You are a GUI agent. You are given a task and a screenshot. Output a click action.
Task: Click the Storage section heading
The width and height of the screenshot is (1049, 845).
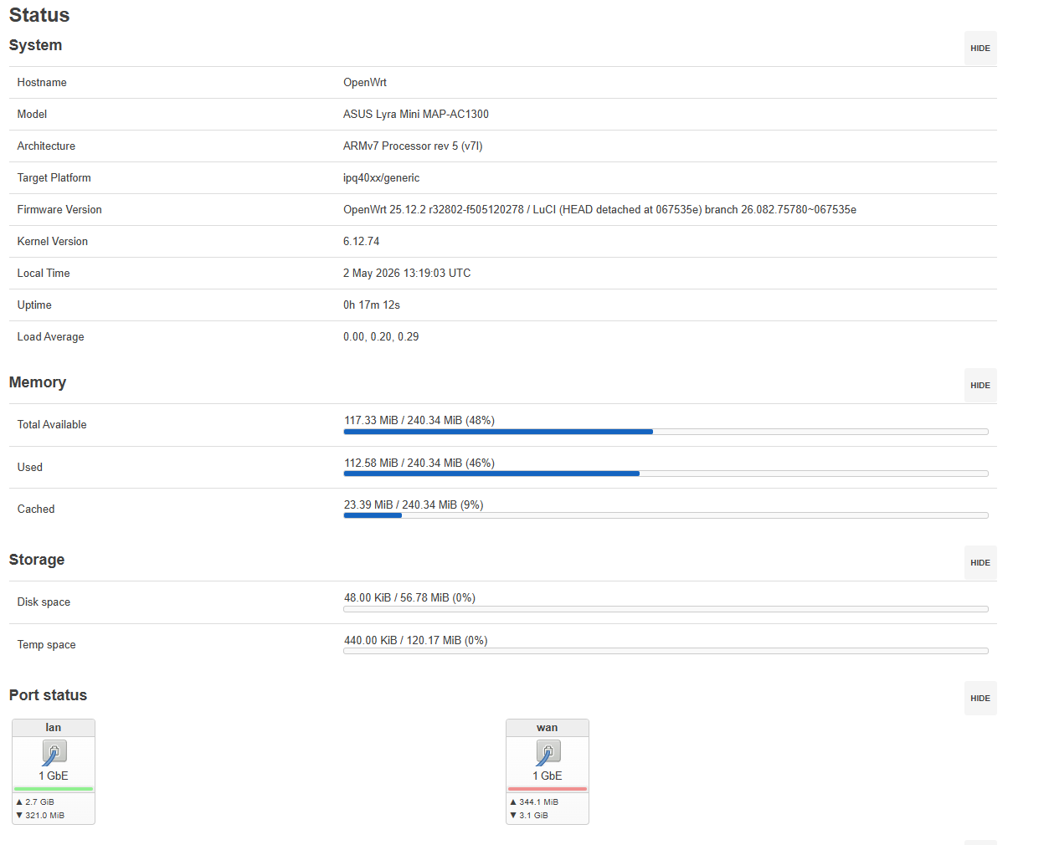[37, 560]
